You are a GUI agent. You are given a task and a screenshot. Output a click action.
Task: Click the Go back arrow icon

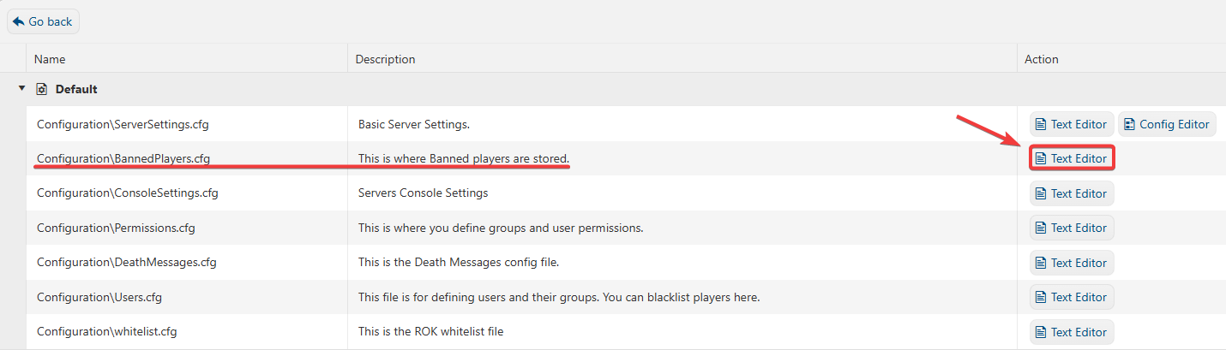tap(19, 21)
